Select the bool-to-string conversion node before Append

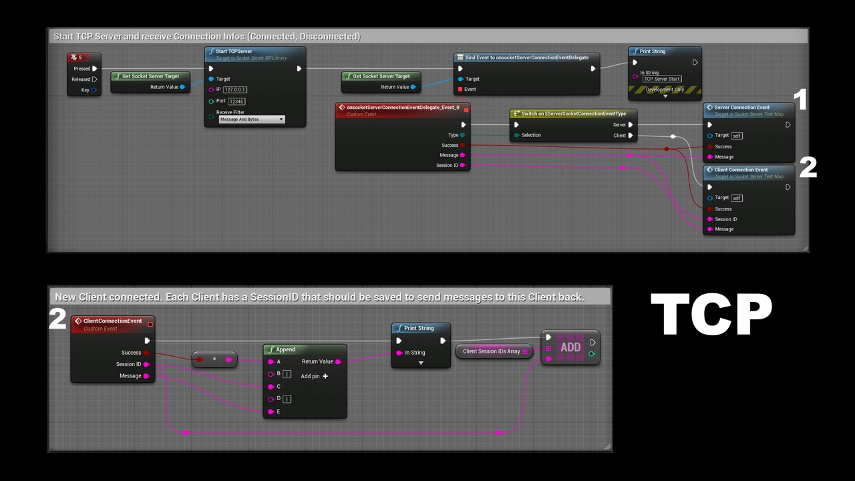pyautogui.click(x=214, y=359)
